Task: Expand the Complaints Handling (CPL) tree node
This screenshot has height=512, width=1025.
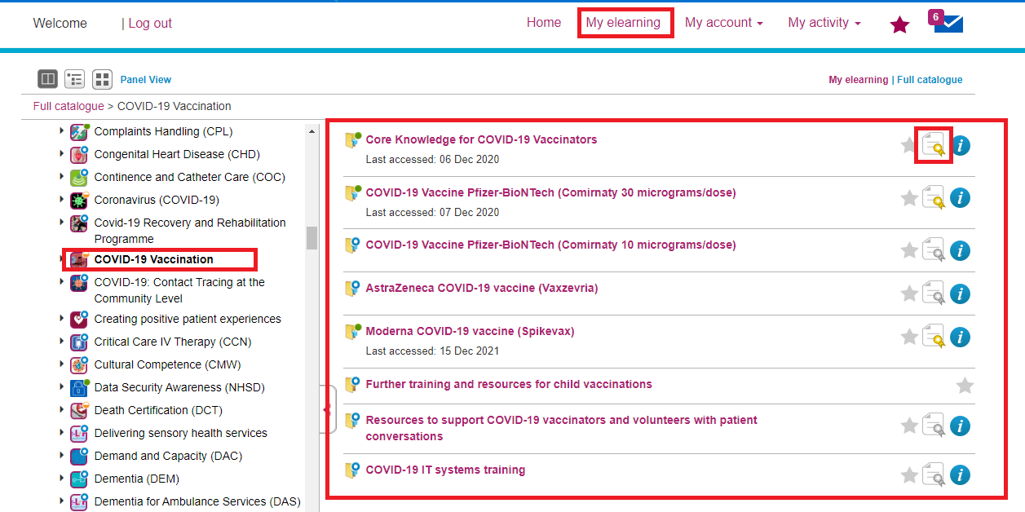Action: [x=61, y=131]
